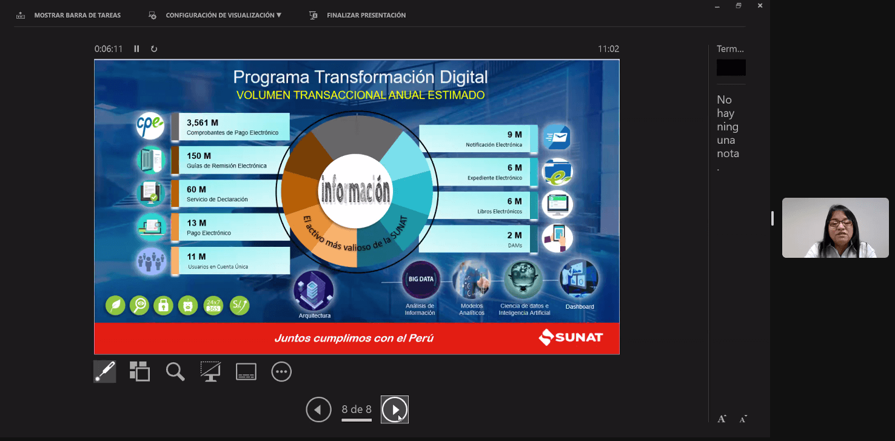The height and width of the screenshot is (441, 895).
Task: Open the see all slides grid
Action: 139,371
